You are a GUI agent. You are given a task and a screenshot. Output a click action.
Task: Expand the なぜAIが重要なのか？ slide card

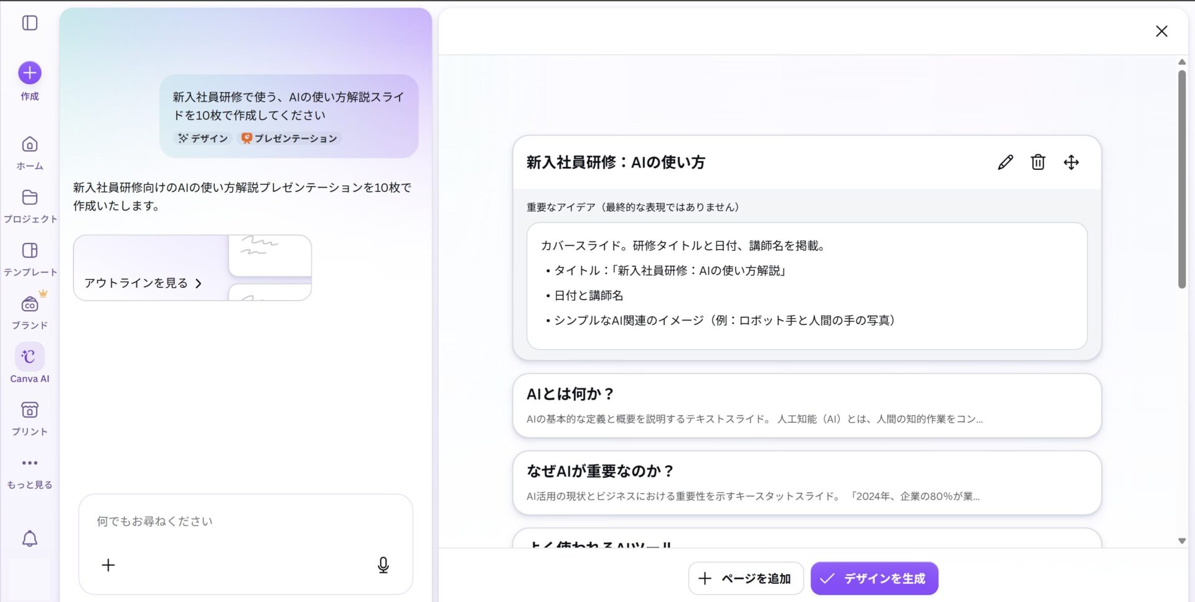click(x=807, y=482)
